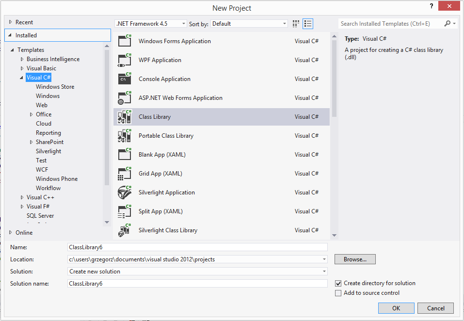
Task: Select the Workflow category
Action: 48,188
